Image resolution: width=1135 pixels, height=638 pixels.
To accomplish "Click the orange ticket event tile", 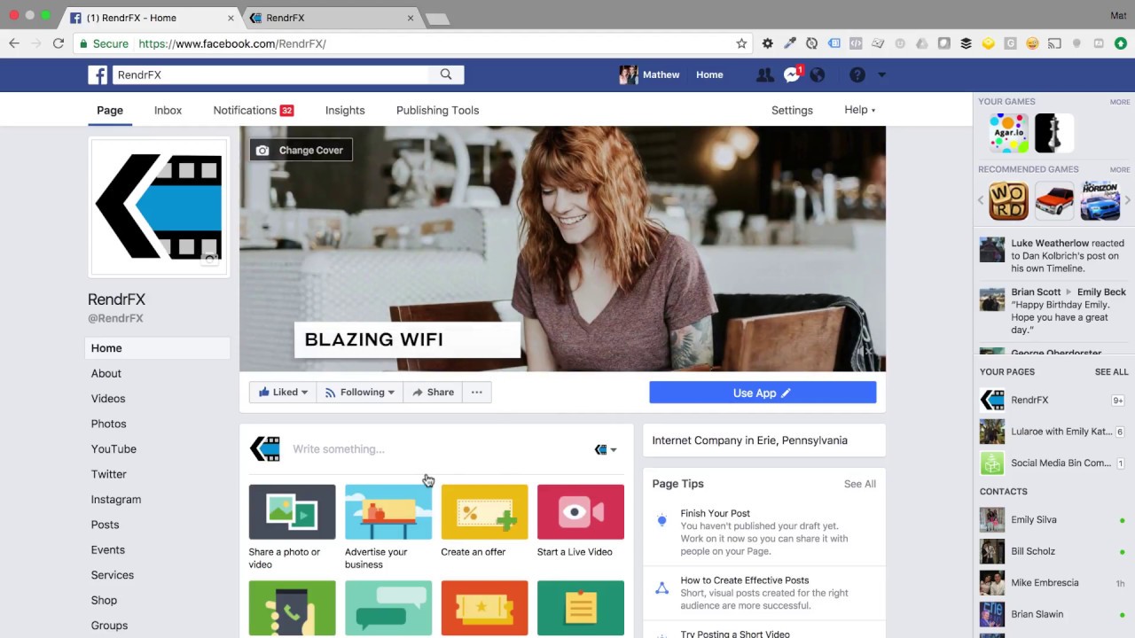I will tap(484, 608).
